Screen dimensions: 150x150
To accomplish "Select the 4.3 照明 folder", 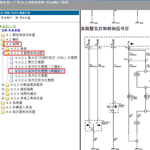I will 12,44.
